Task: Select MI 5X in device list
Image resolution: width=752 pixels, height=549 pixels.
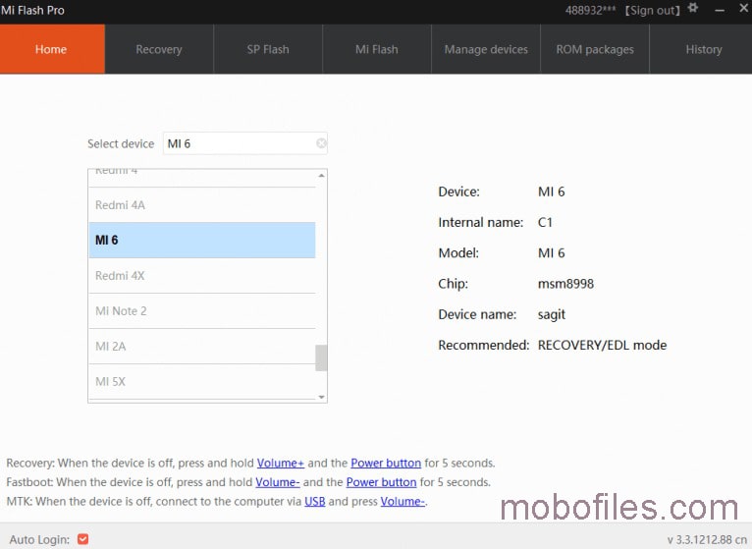Action: [202, 381]
